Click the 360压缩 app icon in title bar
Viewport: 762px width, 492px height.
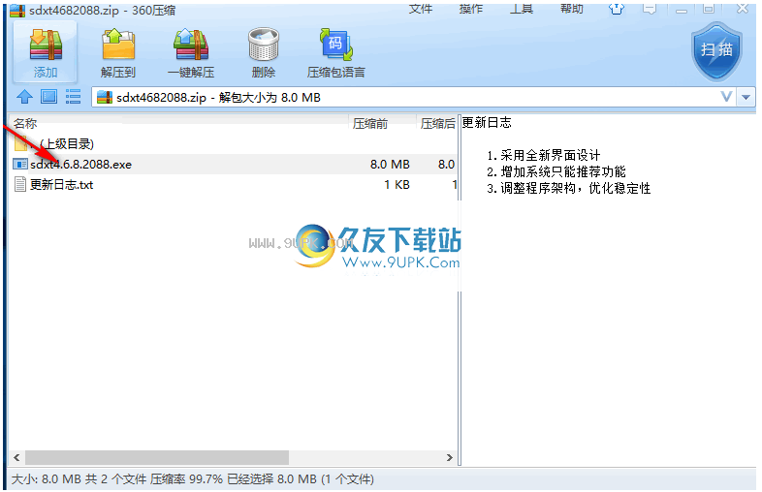pos(17,10)
